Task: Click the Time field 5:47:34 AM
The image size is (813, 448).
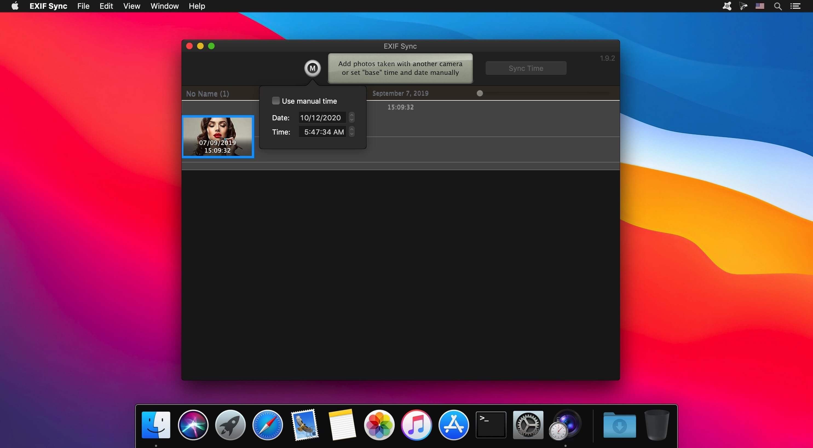Action: (323, 132)
